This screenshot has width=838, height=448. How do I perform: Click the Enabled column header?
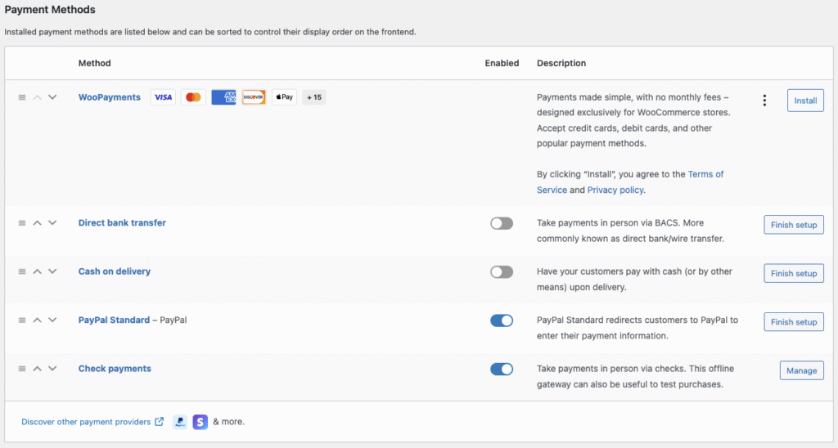[x=502, y=63]
